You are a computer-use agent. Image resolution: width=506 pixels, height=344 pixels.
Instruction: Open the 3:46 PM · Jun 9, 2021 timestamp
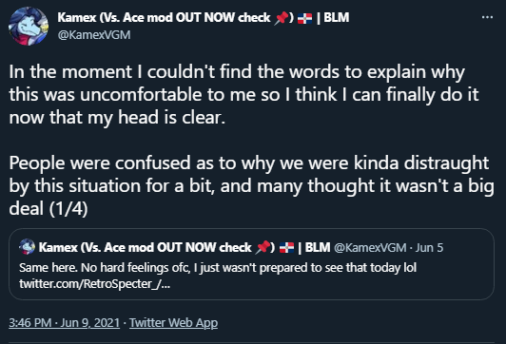65,323
